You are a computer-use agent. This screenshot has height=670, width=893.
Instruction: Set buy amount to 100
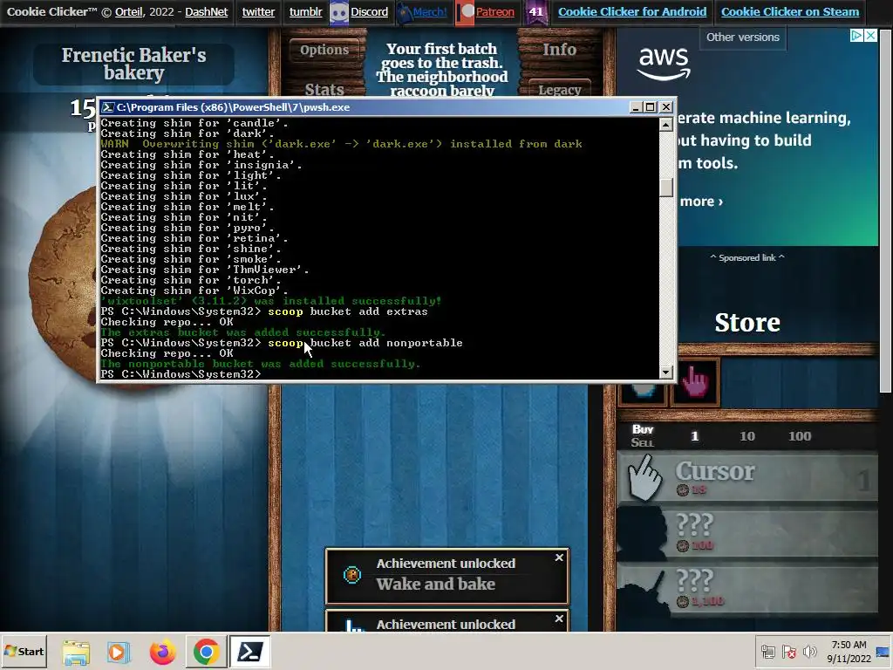pyautogui.click(x=800, y=436)
